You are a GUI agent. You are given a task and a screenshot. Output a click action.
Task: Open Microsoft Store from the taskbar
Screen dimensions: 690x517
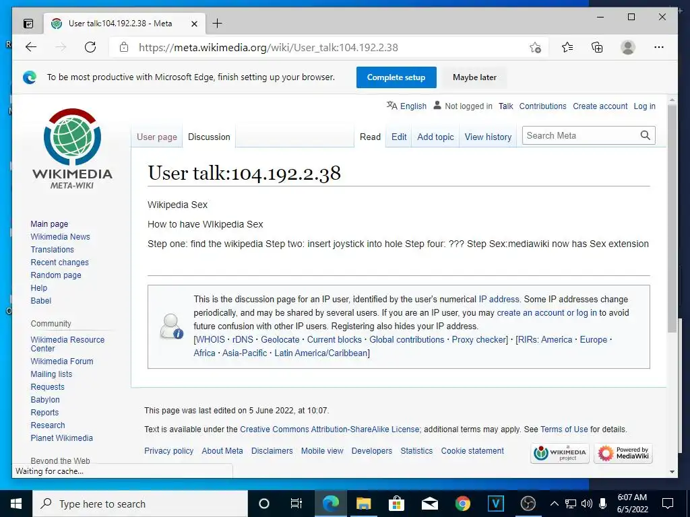click(396, 504)
